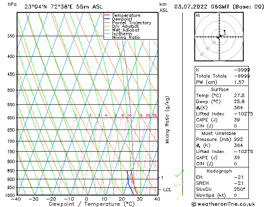This screenshot has height=207, width=268.
Task: Click the StmSpd (kt) value 0
Action: [236, 195]
